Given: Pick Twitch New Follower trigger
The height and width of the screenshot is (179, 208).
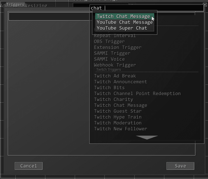Looking at the screenshot, I should click(x=121, y=129).
